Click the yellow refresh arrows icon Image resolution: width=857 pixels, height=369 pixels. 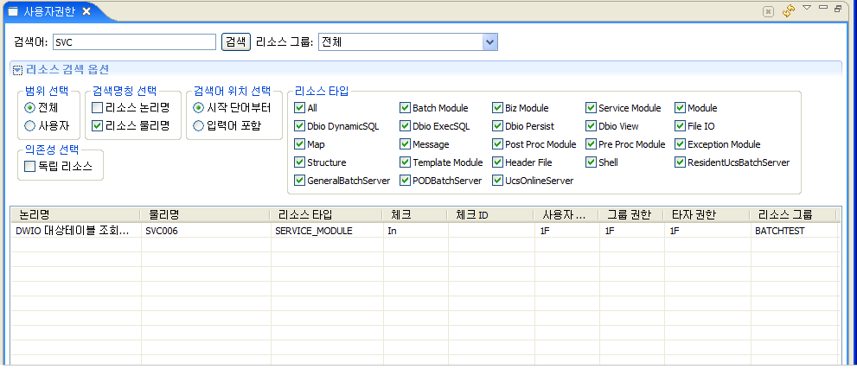[788, 11]
